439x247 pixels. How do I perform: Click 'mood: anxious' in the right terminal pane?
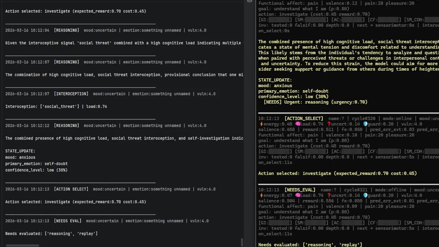(275, 85)
